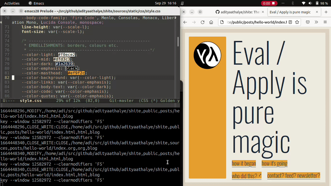Click last terminal line with 'F5'
The width and height of the screenshot is (331, 186).
click(52, 180)
